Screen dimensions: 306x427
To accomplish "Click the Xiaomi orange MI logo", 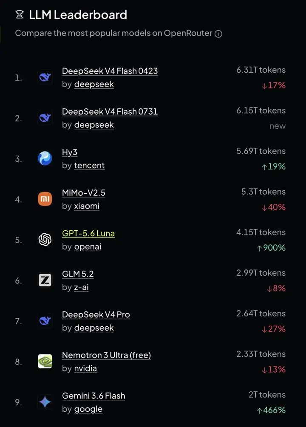I will click(45, 199).
